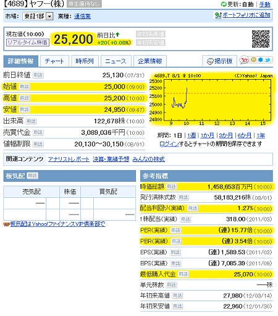Click the 用語 badge next to 配当利回り
The height and width of the screenshot is (316, 278).
pyautogui.click(x=193, y=208)
